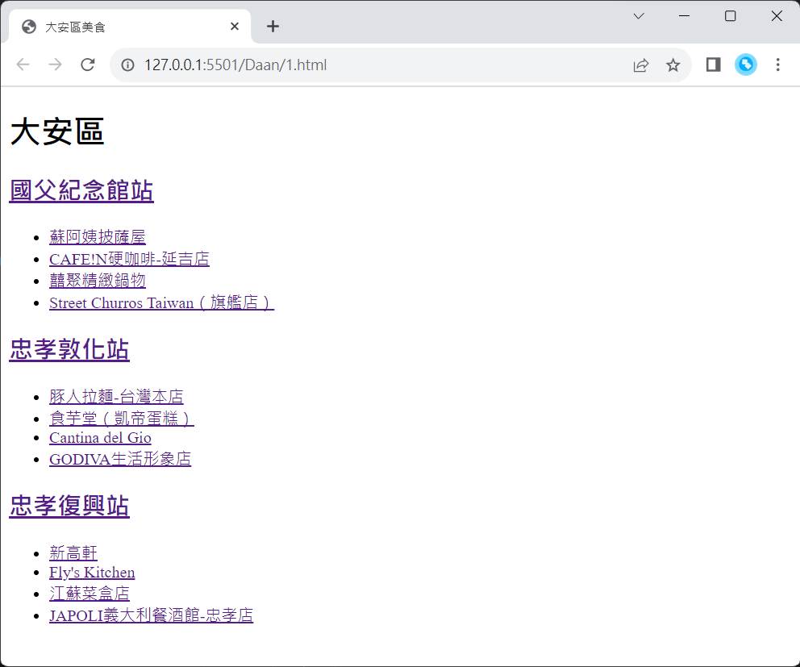Click the blue profile avatar icon
Screen dimensions: 800x667
click(745, 65)
